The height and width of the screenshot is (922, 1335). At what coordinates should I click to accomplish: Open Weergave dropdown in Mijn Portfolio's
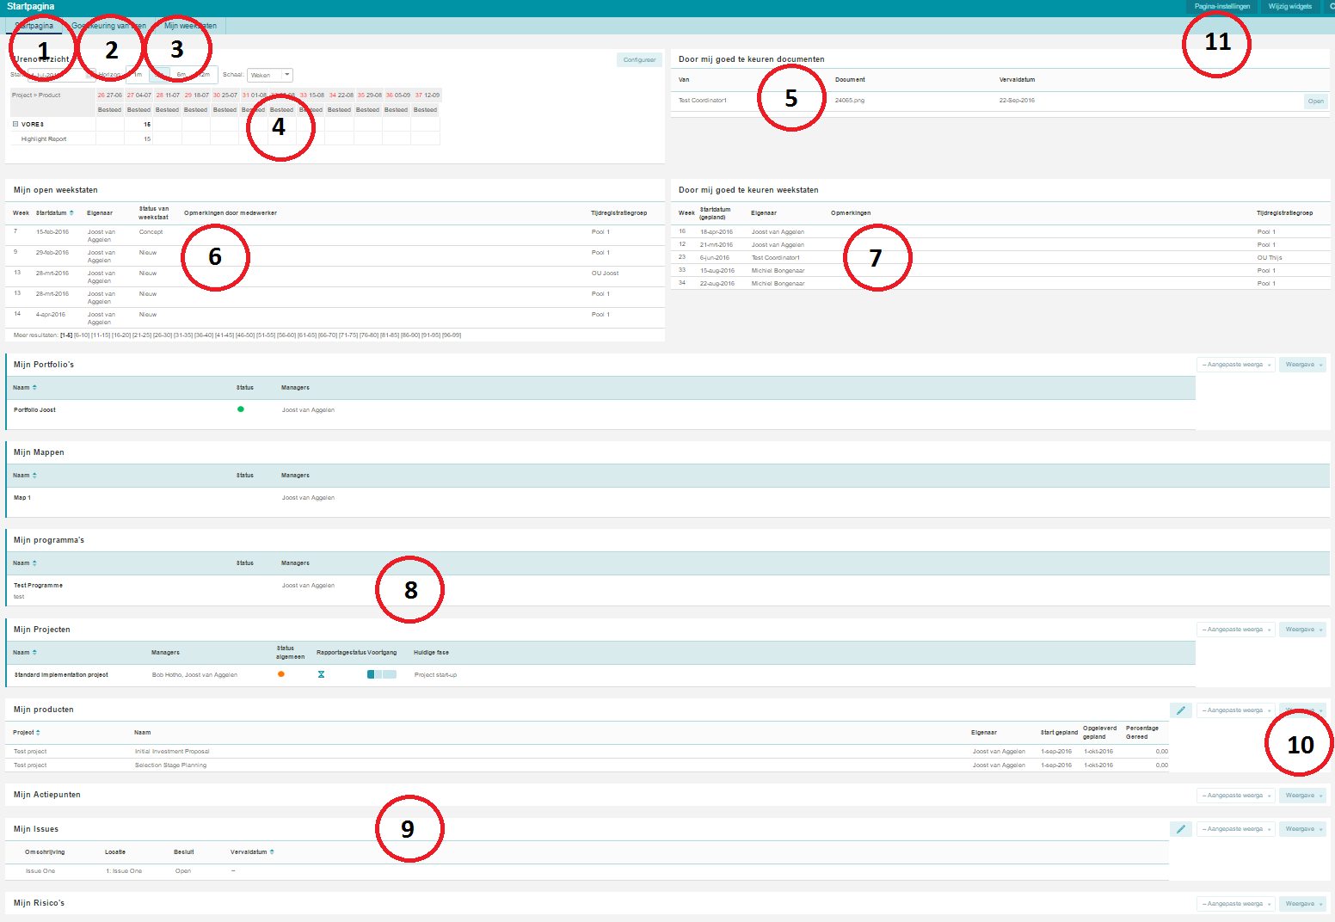pos(1302,365)
